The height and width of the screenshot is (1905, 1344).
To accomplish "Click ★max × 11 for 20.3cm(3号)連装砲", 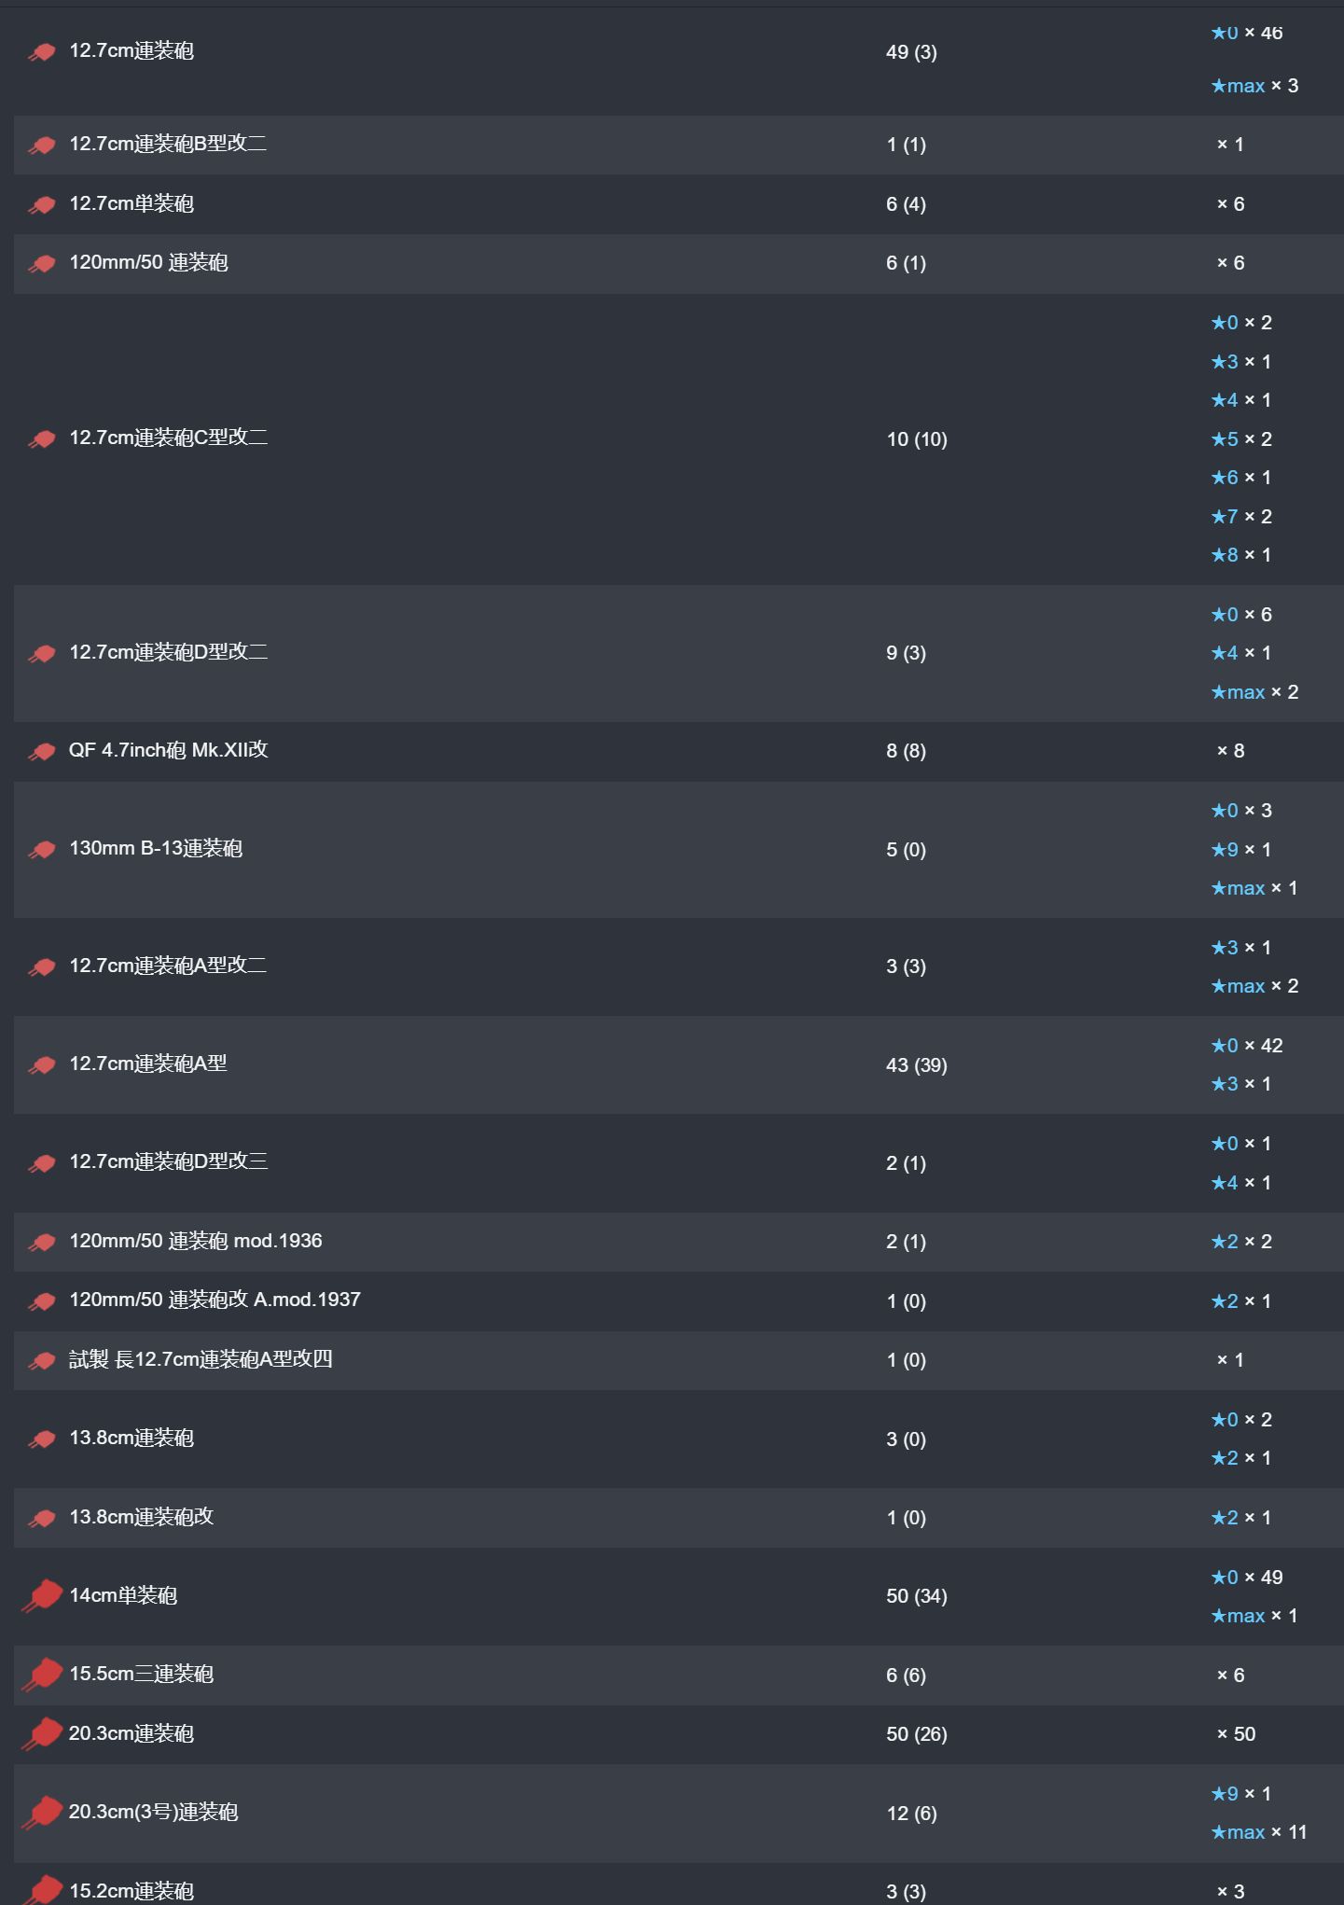I will [1258, 1832].
